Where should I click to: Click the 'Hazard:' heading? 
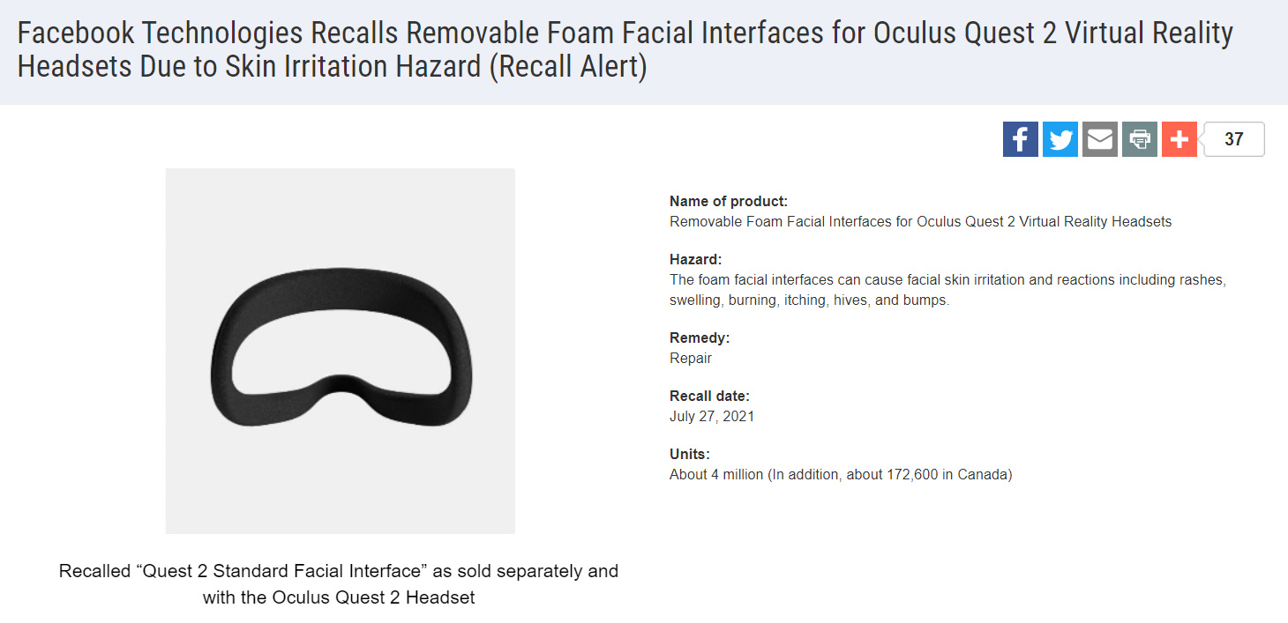pyautogui.click(x=696, y=259)
